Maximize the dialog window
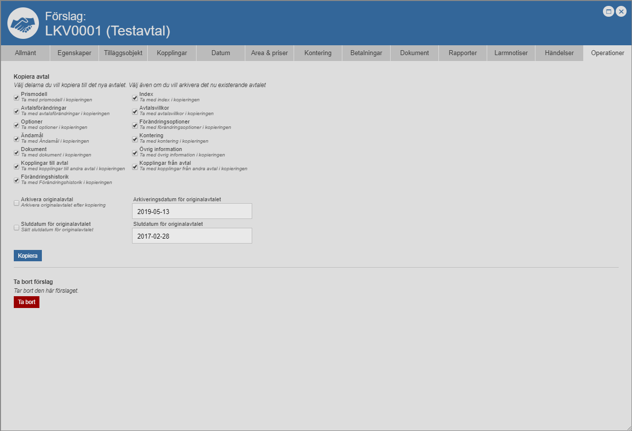This screenshot has width=632, height=431. [608, 12]
